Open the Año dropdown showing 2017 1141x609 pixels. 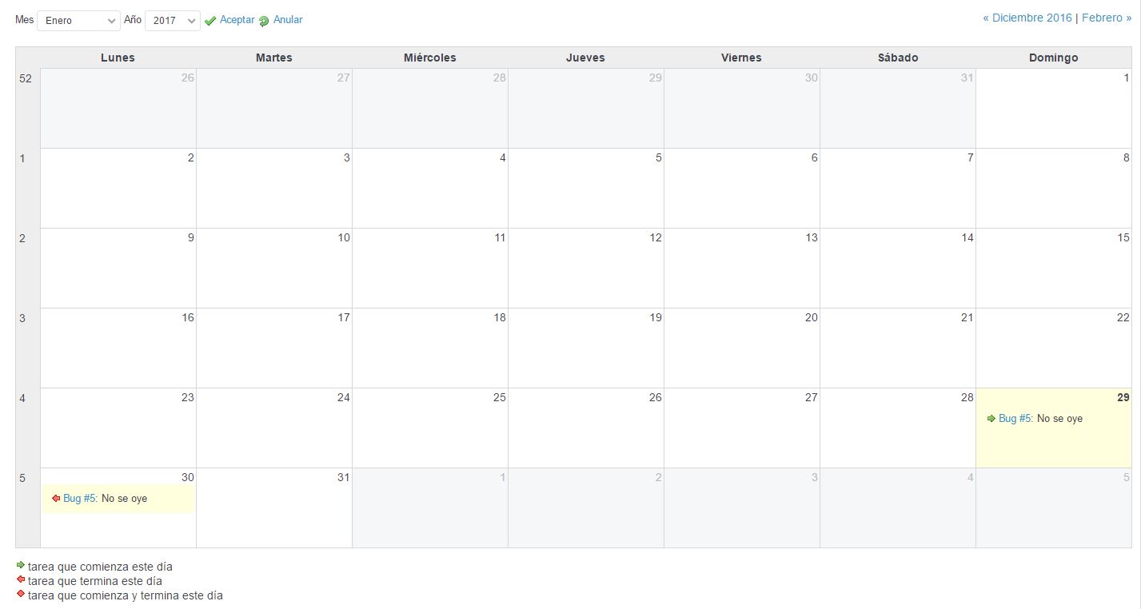tap(172, 21)
